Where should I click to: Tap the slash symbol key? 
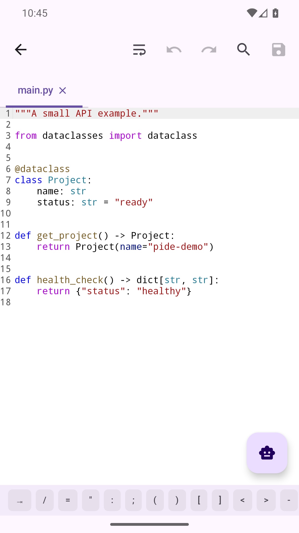(45, 500)
